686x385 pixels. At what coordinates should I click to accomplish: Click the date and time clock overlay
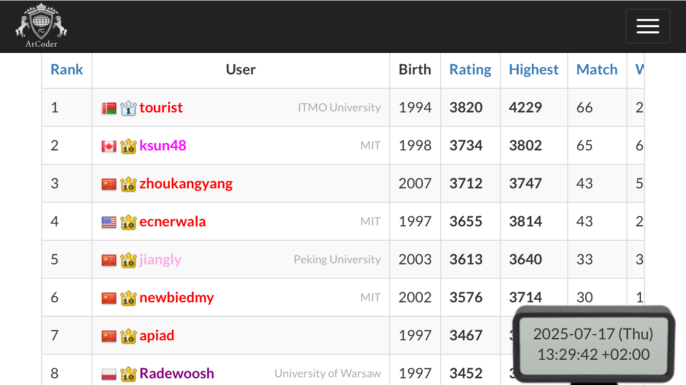tap(593, 344)
